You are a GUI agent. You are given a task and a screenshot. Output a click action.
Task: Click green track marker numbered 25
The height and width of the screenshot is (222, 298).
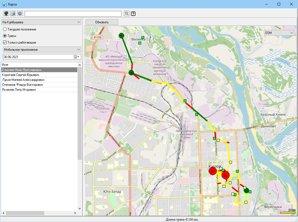(131, 73)
